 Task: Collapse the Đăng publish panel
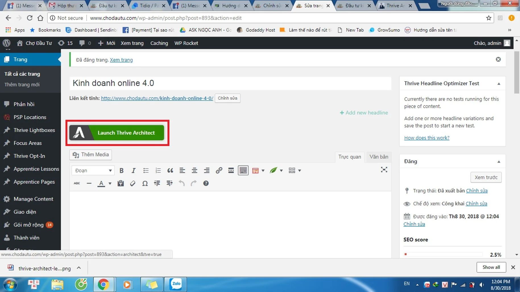pyautogui.click(x=499, y=162)
